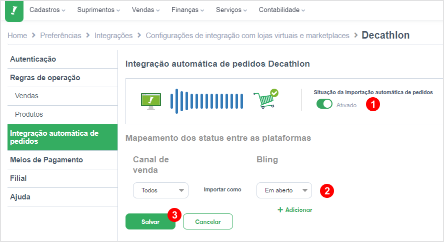
Task: Open the Suprimentos menu
Action: [98, 10]
